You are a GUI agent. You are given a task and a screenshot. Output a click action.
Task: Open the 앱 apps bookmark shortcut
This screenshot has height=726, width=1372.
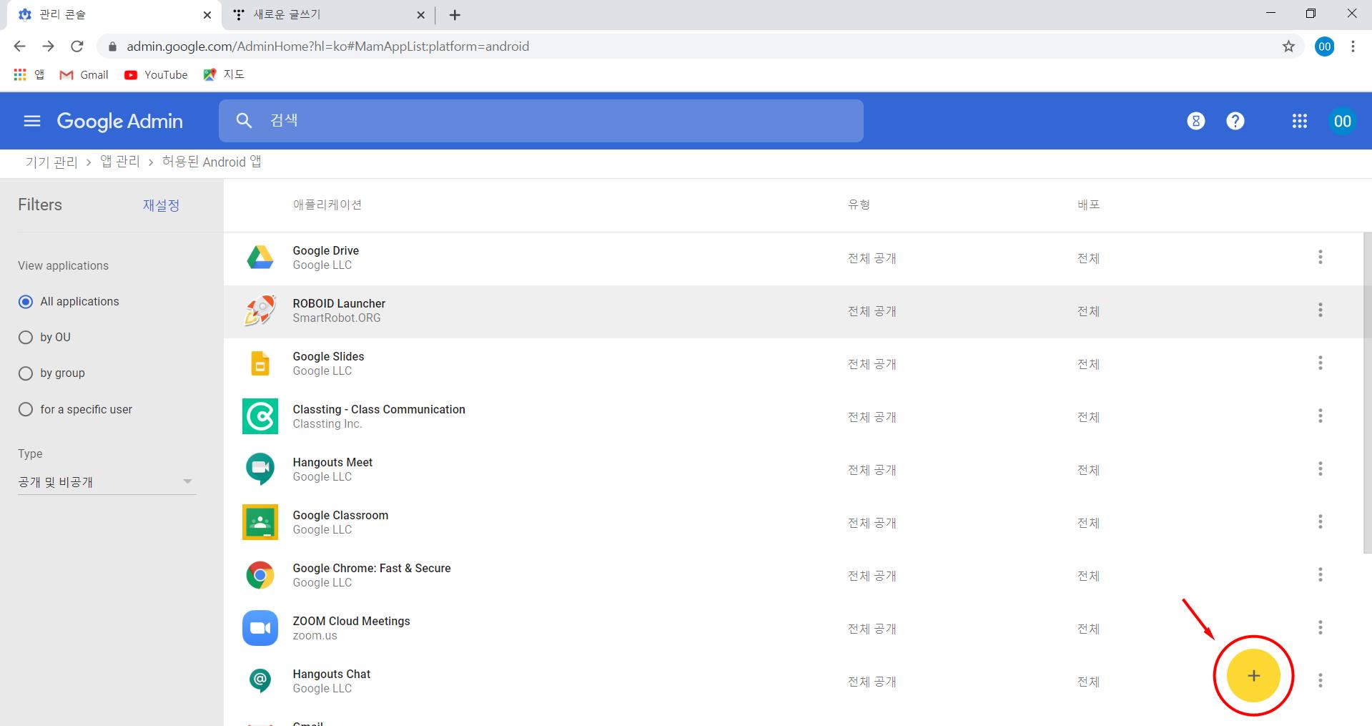pos(29,74)
